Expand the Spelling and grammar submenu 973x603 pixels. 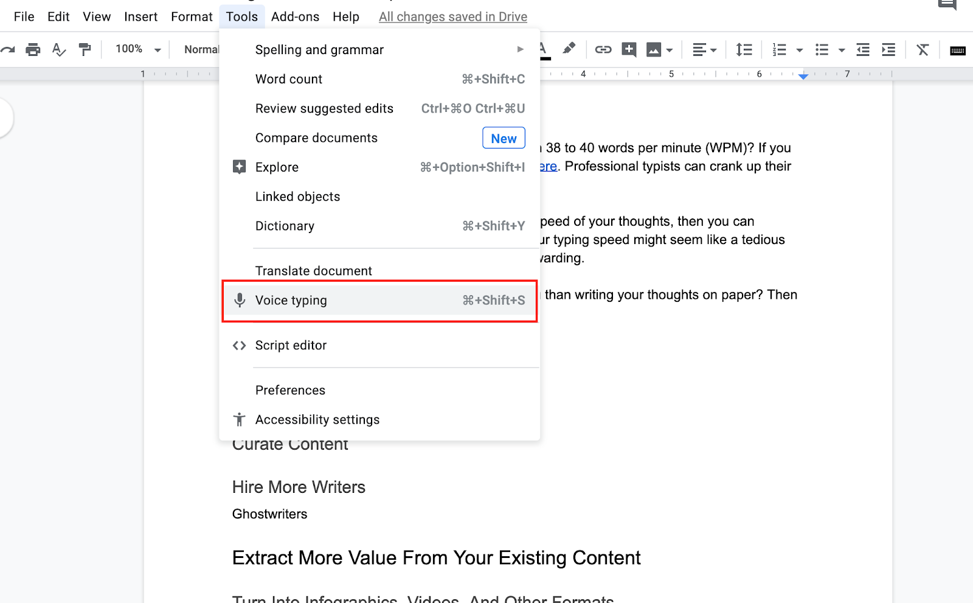(x=379, y=50)
